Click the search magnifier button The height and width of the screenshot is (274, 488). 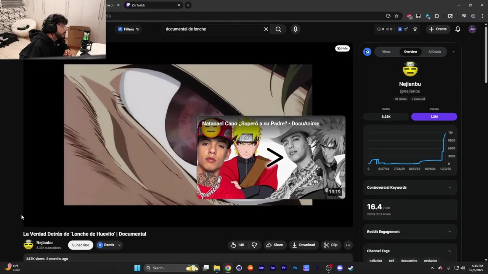coord(278,29)
